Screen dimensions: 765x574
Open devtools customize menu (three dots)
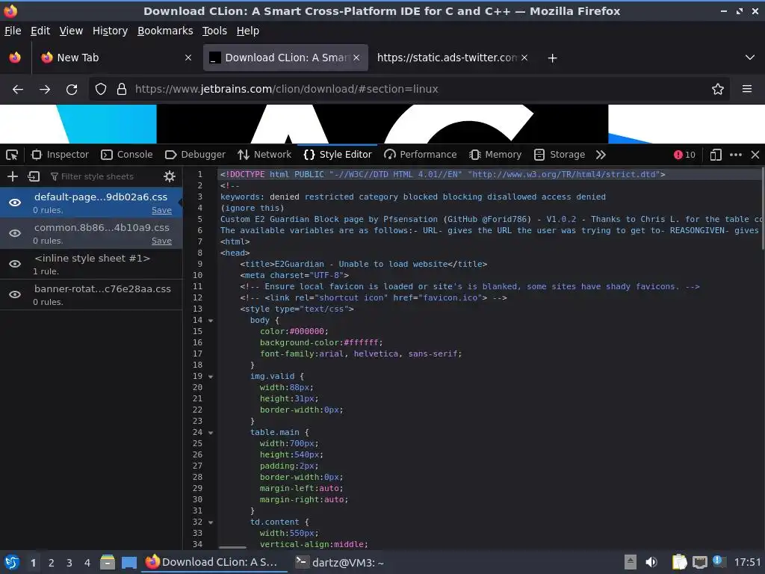click(736, 155)
